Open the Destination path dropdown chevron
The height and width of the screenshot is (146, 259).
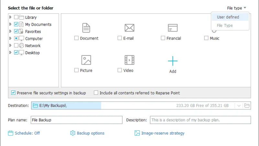[239, 106]
